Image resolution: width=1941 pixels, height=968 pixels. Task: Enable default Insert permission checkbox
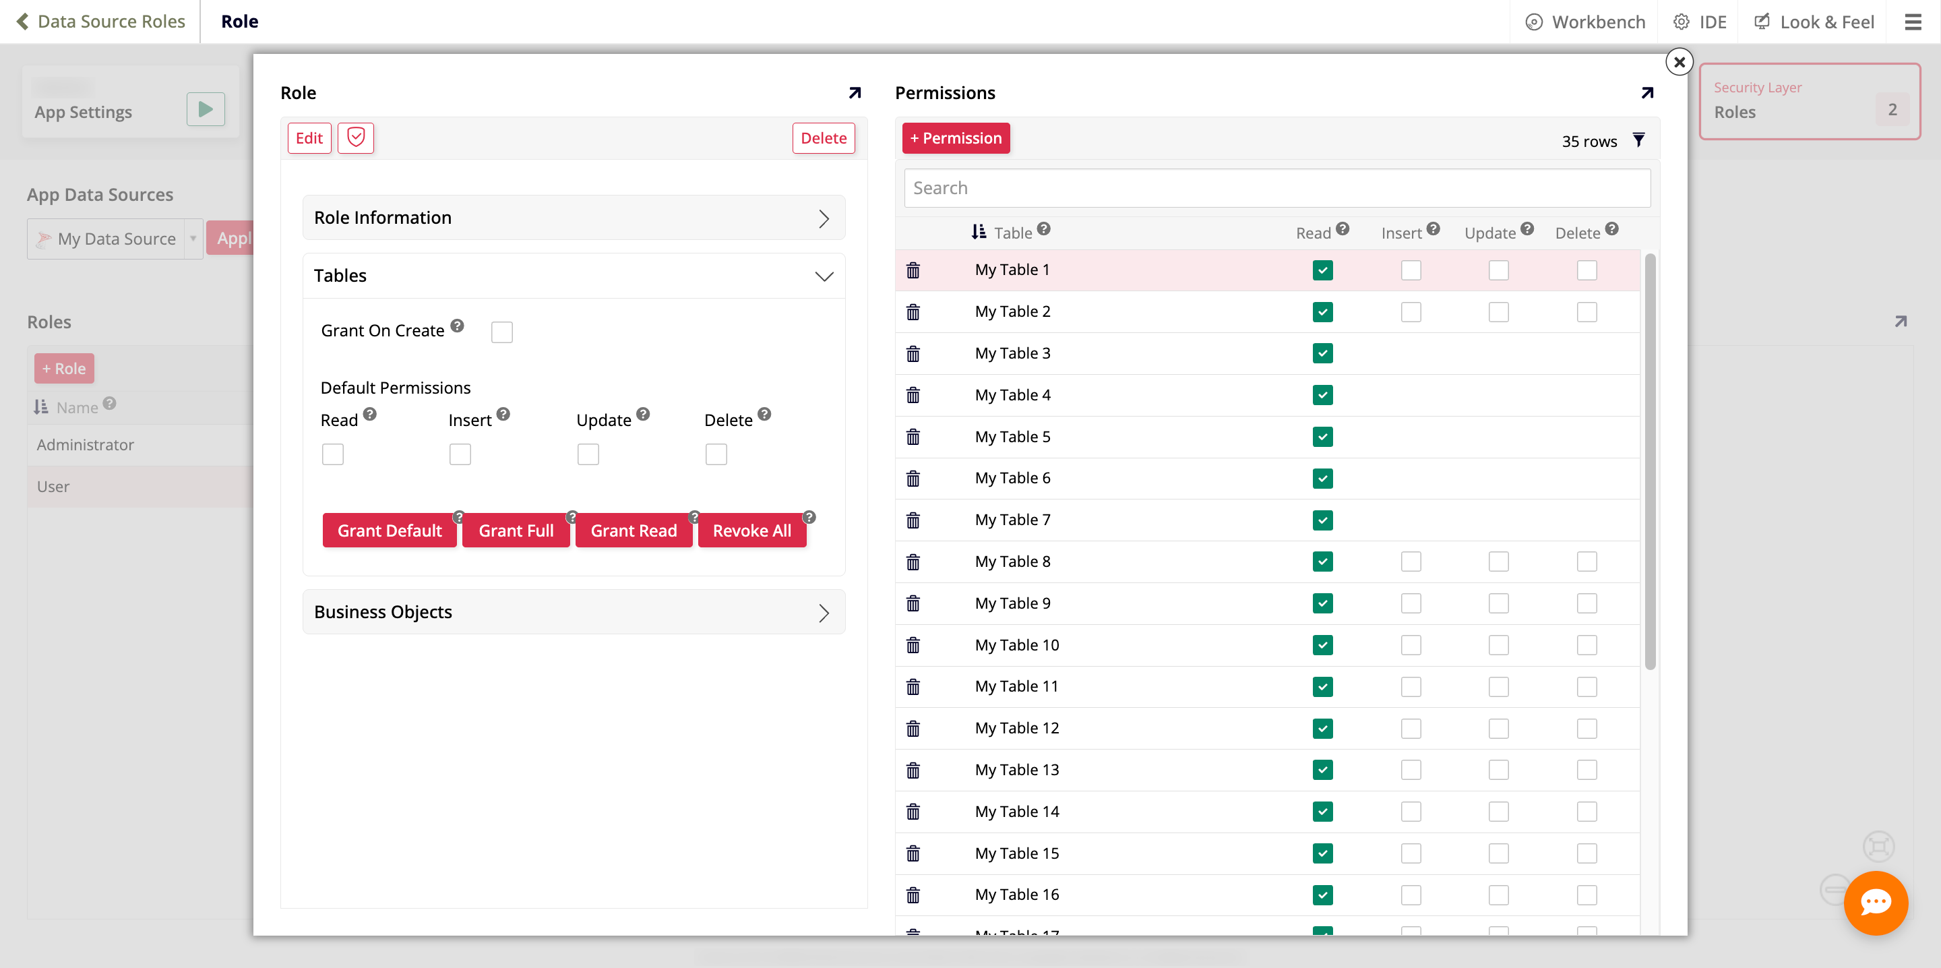pos(460,454)
